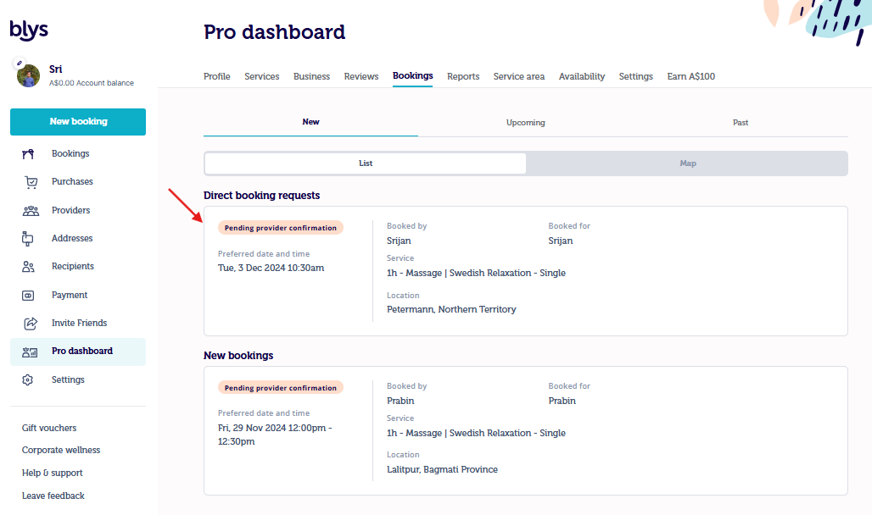Switch to Map view toggle
The width and height of the screenshot is (872, 515).
pos(687,163)
